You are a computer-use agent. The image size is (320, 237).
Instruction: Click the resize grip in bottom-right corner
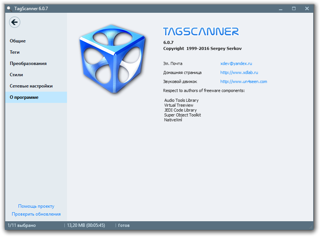(311, 228)
